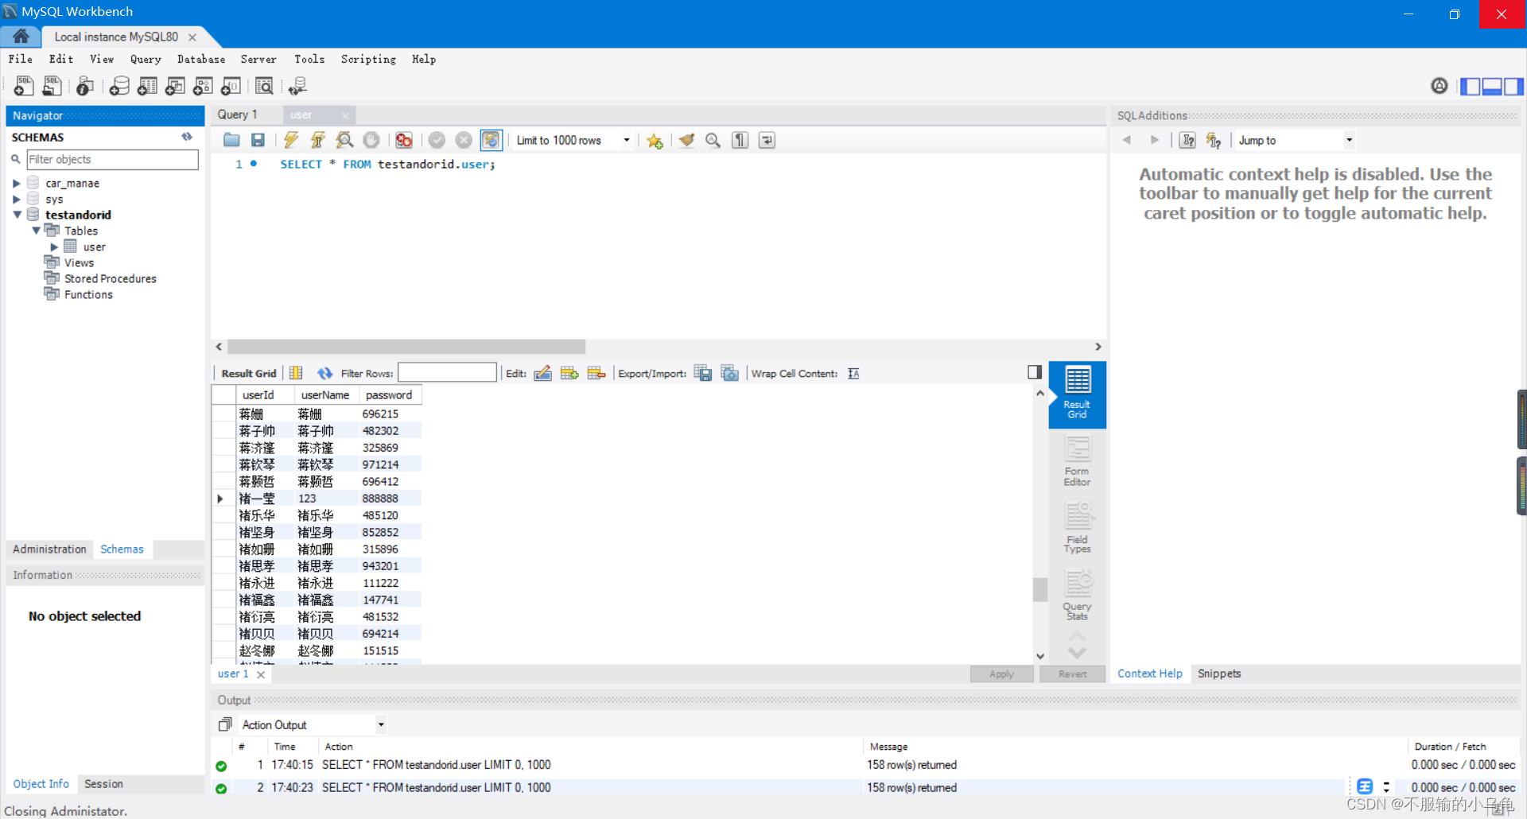Toggle auto-commit mode in the query toolbar
Screen dimensions: 1527x819
492,140
